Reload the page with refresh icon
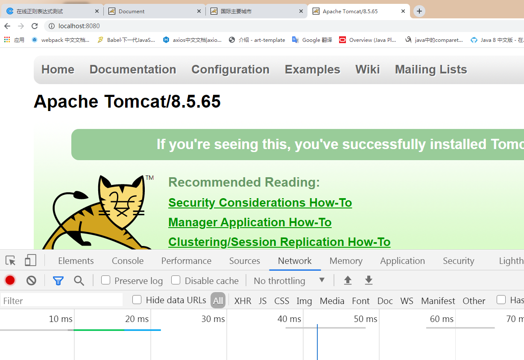Image resolution: width=524 pixels, height=360 pixels. tap(35, 26)
